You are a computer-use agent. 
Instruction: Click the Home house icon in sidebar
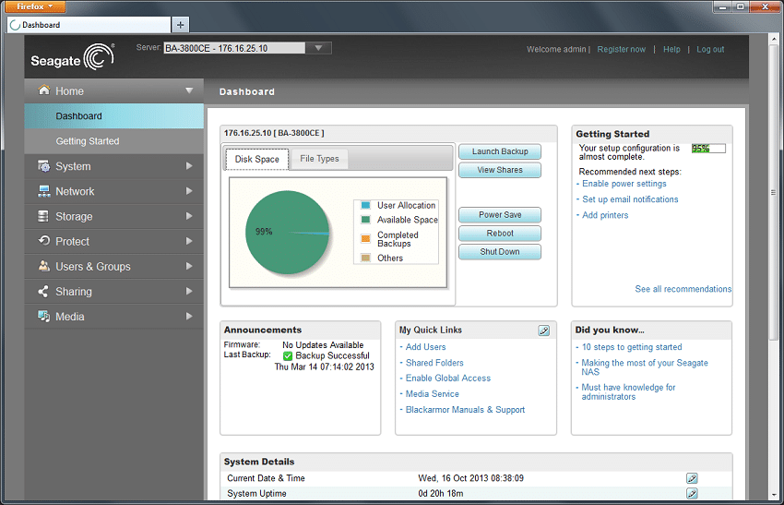44,90
